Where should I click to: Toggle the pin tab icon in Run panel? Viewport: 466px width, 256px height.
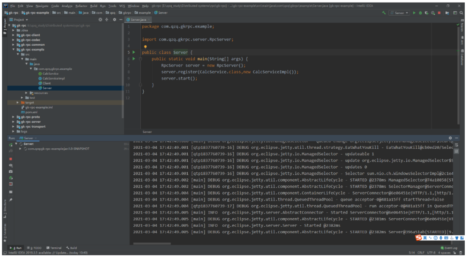10,200
